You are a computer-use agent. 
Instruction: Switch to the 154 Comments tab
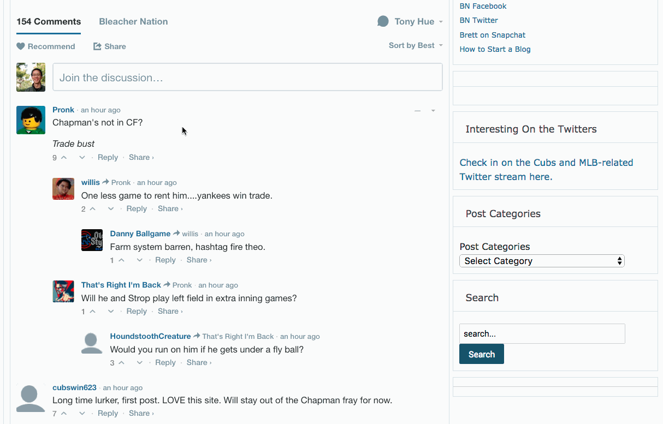point(48,22)
